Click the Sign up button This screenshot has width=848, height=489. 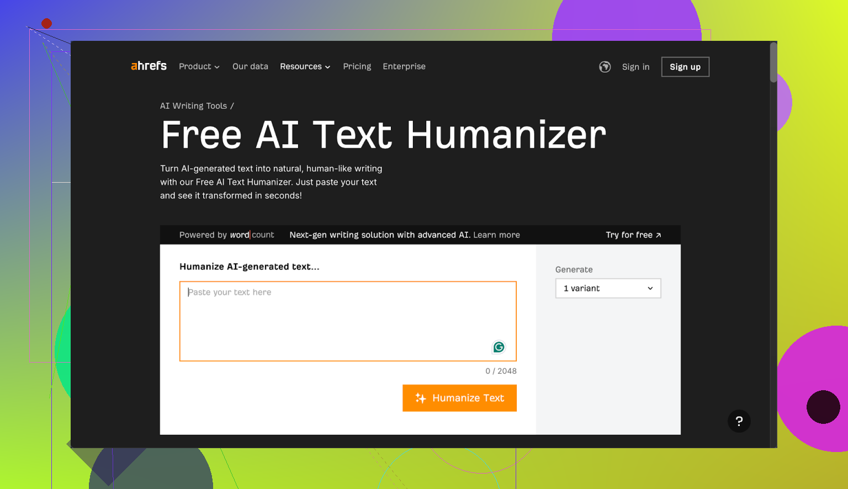click(685, 67)
